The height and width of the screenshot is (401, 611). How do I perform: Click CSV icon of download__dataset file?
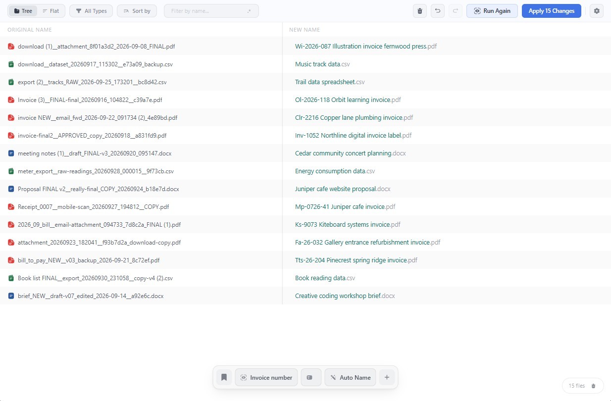coord(11,64)
